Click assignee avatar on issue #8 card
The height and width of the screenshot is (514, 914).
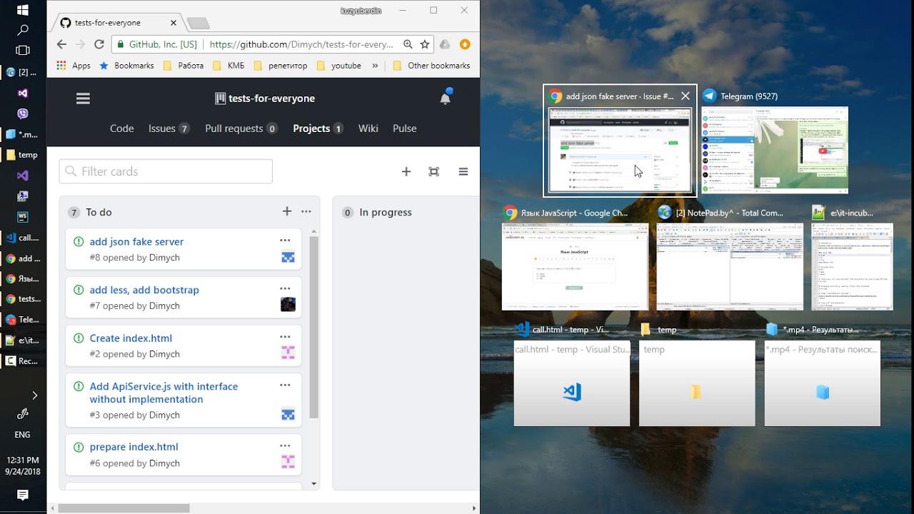tap(288, 257)
